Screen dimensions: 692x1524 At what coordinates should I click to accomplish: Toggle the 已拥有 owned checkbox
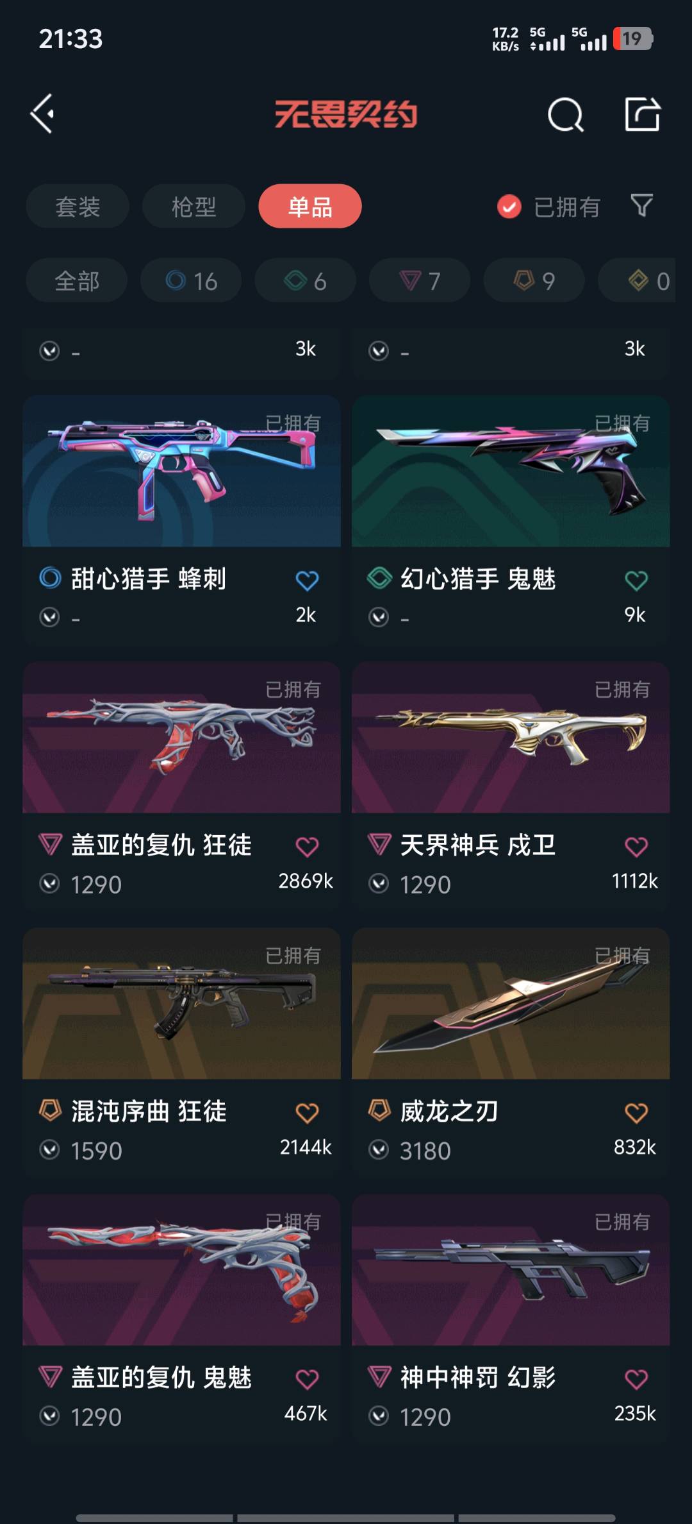click(x=509, y=207)
